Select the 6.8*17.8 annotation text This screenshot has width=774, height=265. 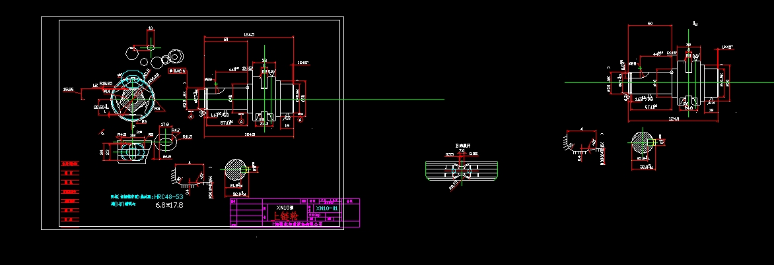coord(169,205)
